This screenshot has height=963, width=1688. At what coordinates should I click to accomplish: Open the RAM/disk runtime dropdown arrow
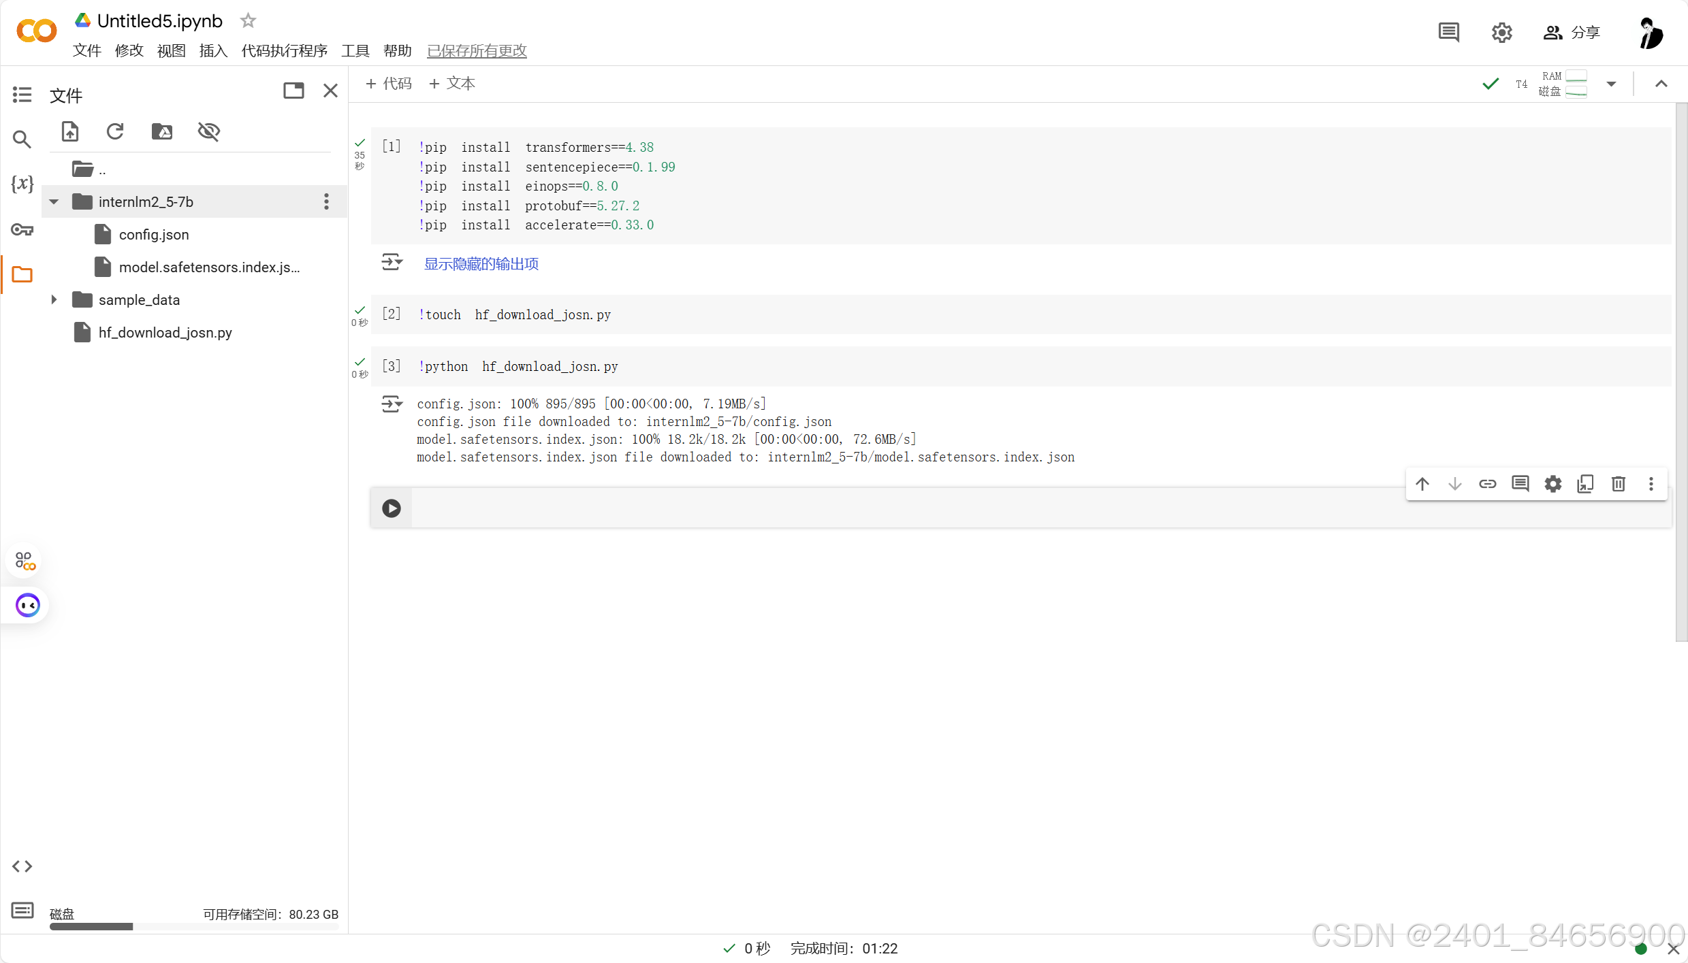click(x=1611, y=84)
